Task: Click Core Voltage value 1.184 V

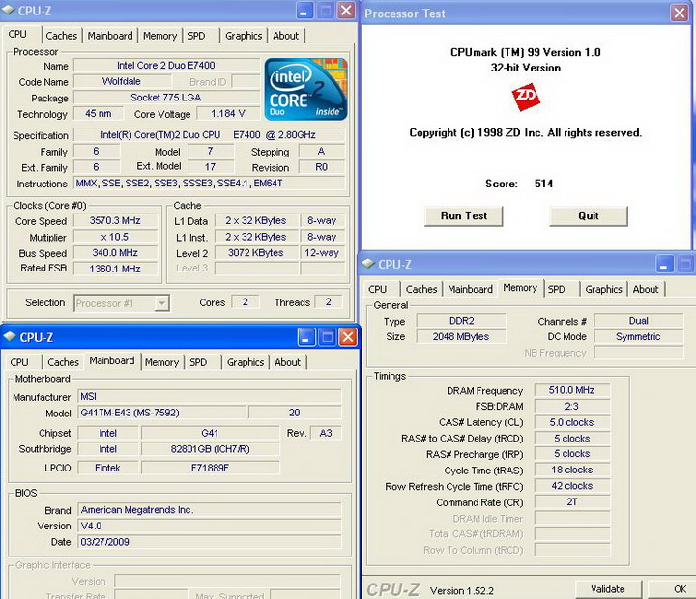Action: point(228,114)
